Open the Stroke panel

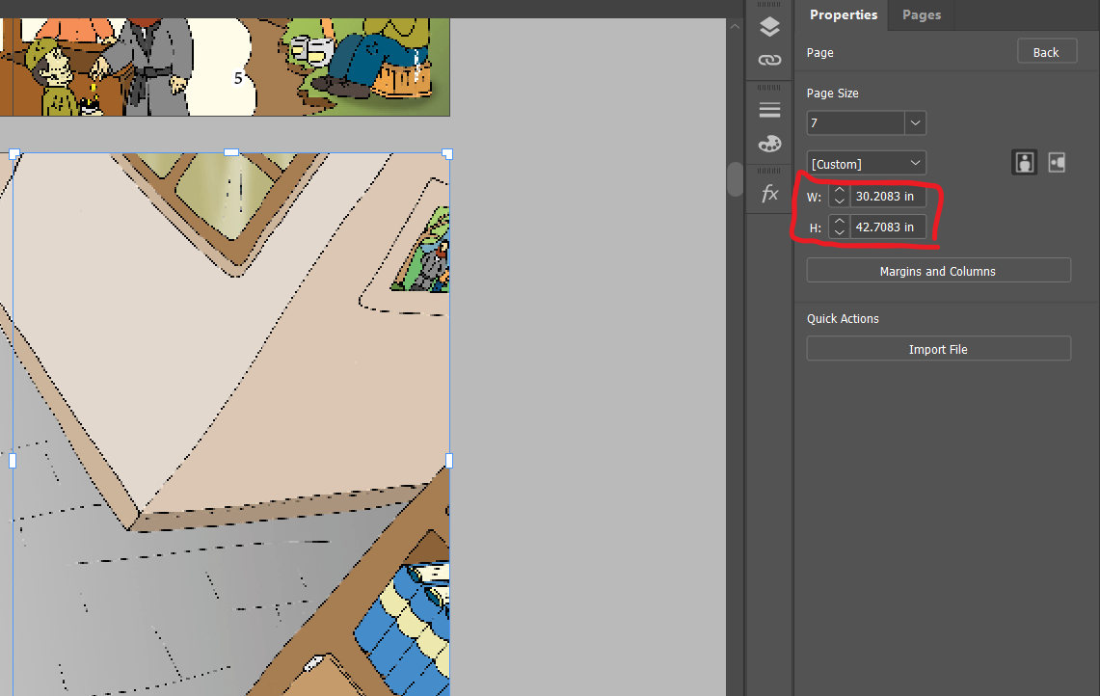(x=768, y=109)
